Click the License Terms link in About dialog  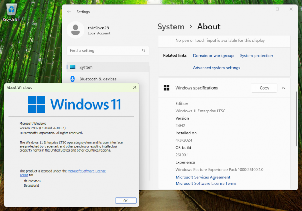coord(86,171)
